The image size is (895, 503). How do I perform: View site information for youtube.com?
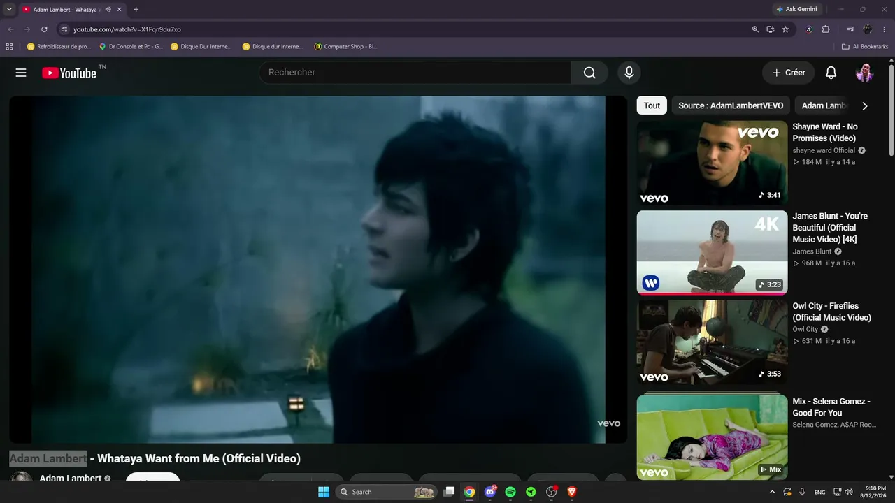(x=64, y=29)
